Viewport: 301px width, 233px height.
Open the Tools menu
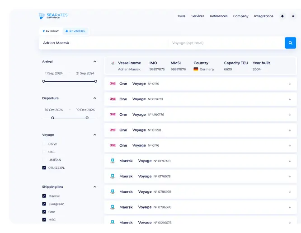(181, 16)
